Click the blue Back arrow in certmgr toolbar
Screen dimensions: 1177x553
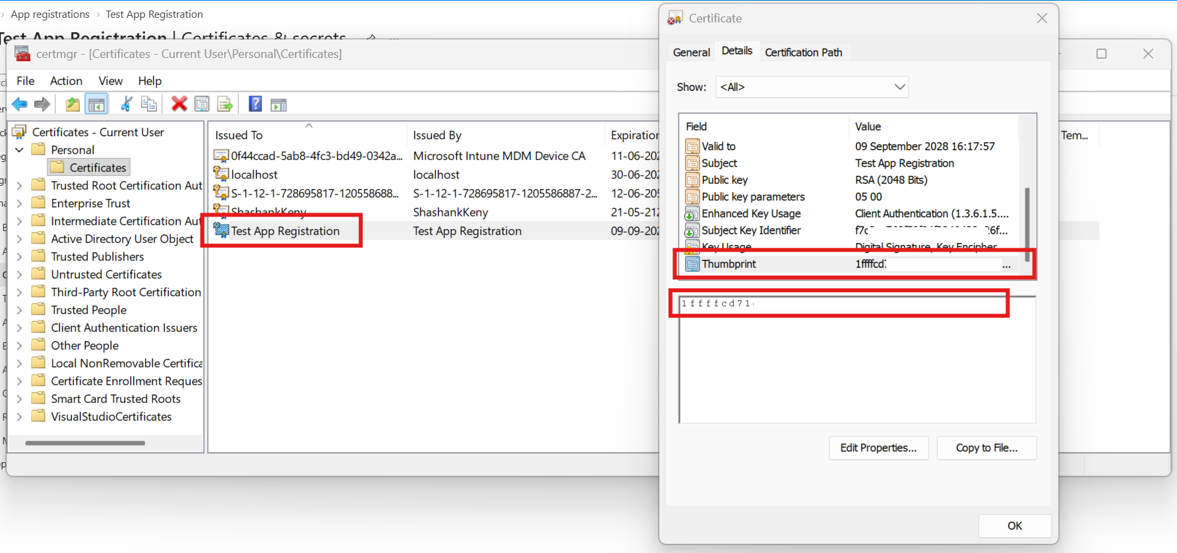[x=20, y=104]
